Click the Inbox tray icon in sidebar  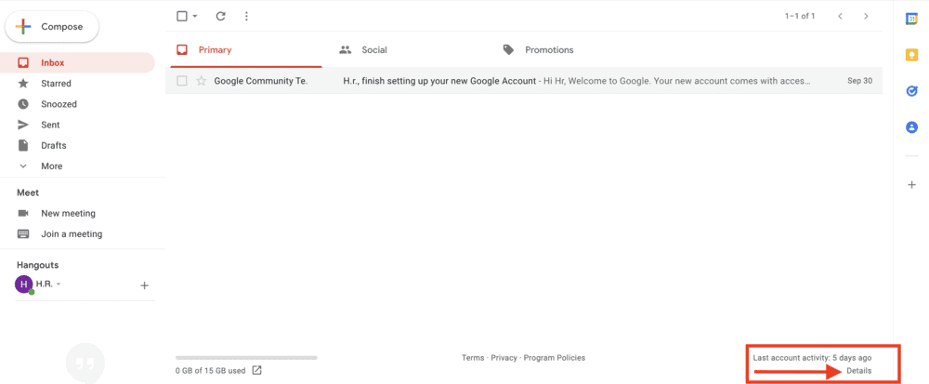23,63
